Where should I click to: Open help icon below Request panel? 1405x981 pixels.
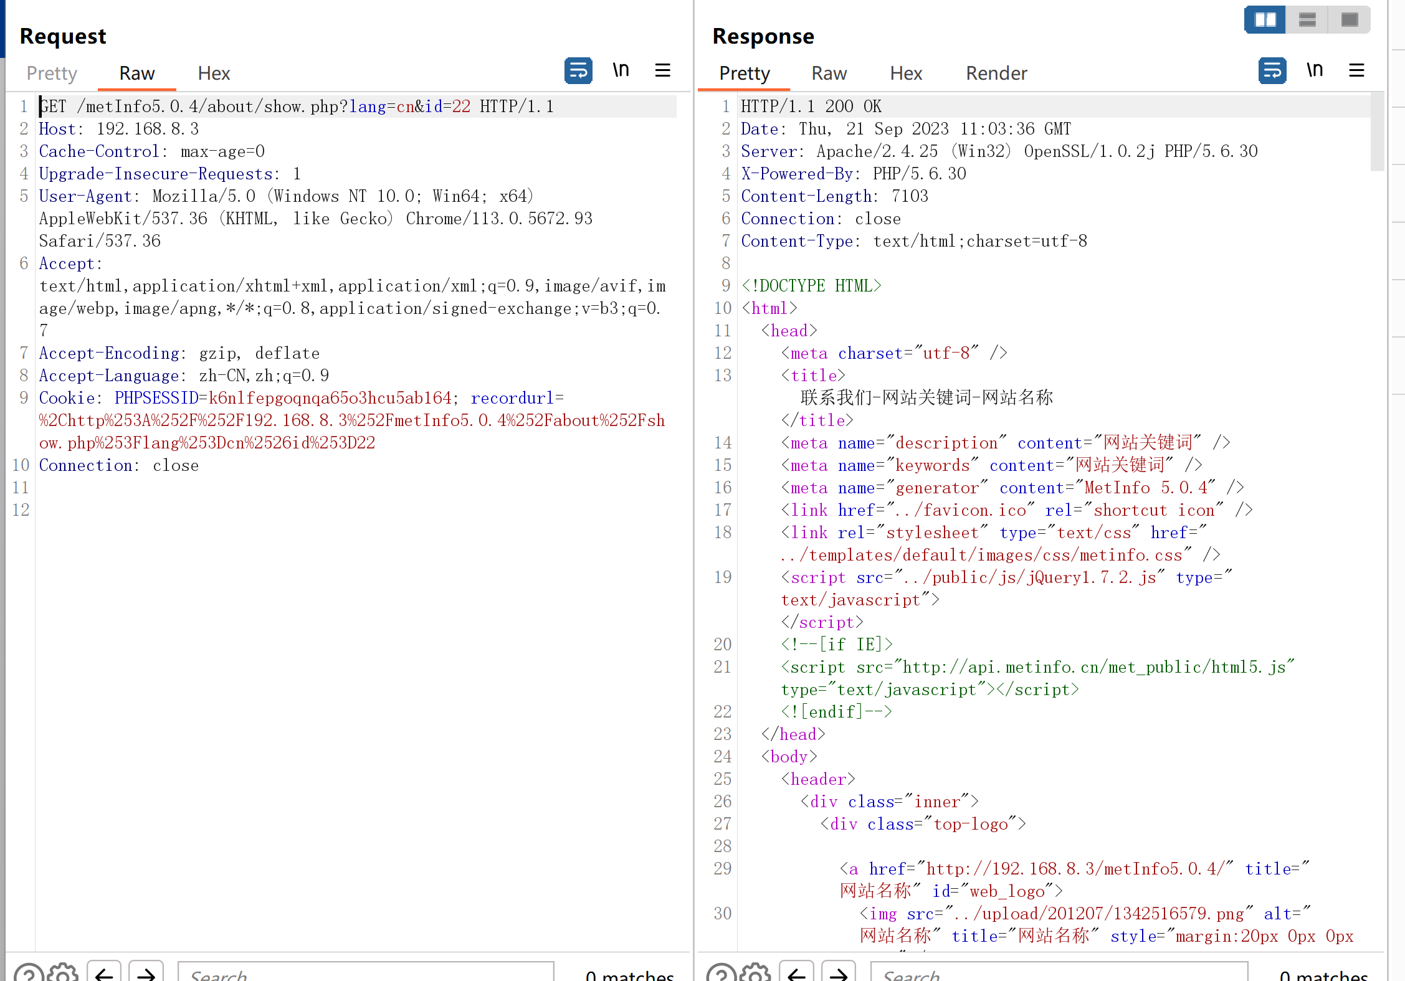pyautogui.click(x=29, y=973)
